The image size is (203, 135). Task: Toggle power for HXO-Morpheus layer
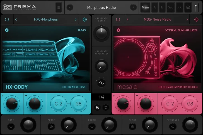7,19
